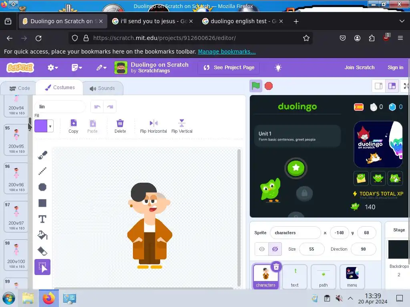This screenshot has width=410, height=307.
Task: Select the Eraser tool
Action: [42, 251]
